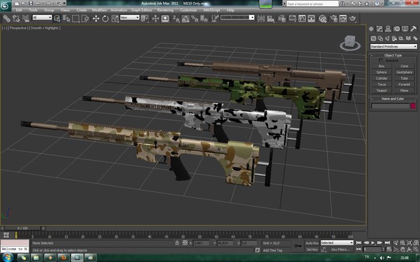Click the Plane primitive button
This screenshot has height=262, width=420.
pos(405,91)
